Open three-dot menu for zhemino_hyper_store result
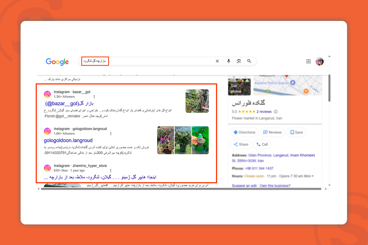Image resolution: width=368 pixels, height=245 pixels. coord(111,170)
